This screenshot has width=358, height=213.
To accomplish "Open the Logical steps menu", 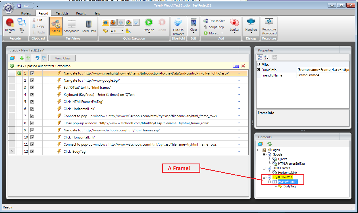I will 234,26.
